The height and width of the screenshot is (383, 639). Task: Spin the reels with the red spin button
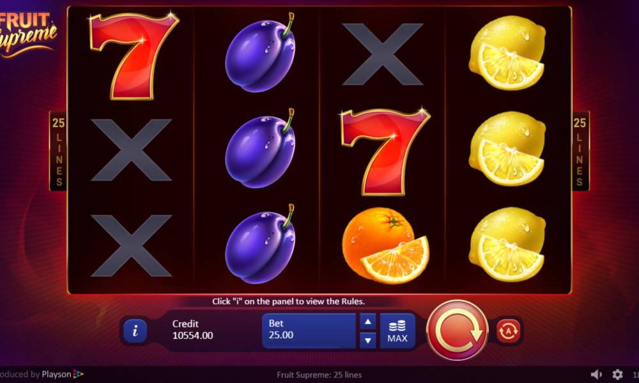(x=457, y=330)
